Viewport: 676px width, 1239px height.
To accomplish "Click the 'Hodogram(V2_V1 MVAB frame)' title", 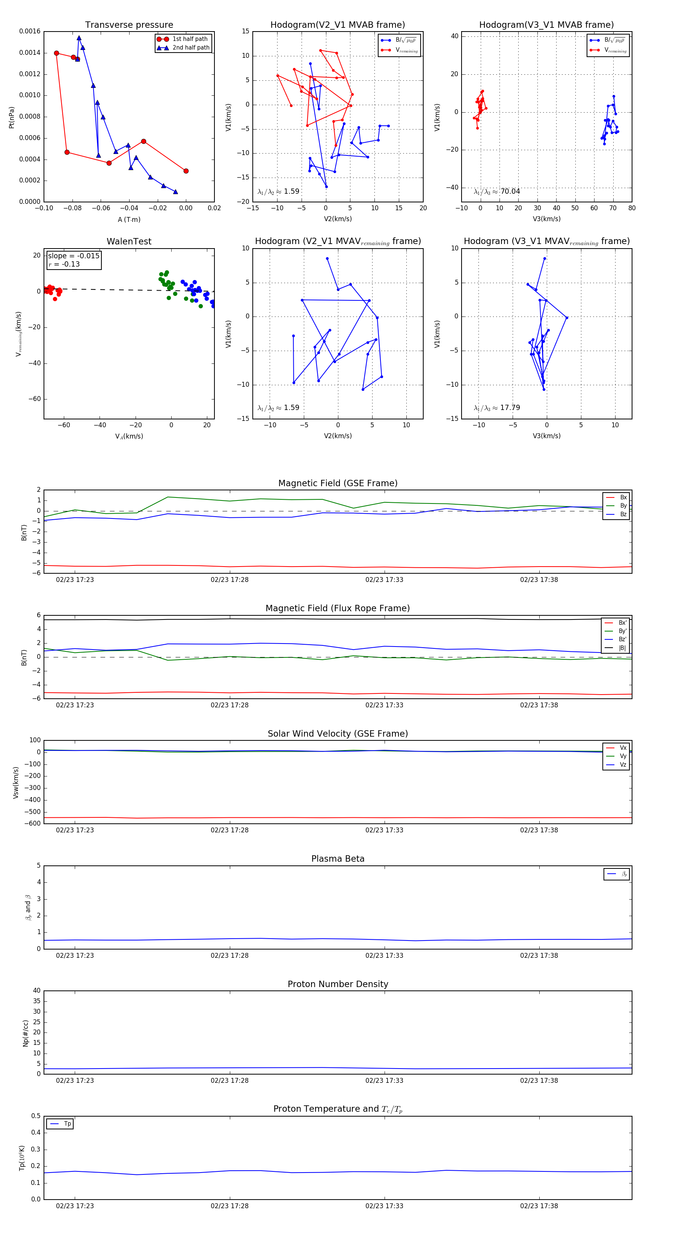I will [338, 25].
